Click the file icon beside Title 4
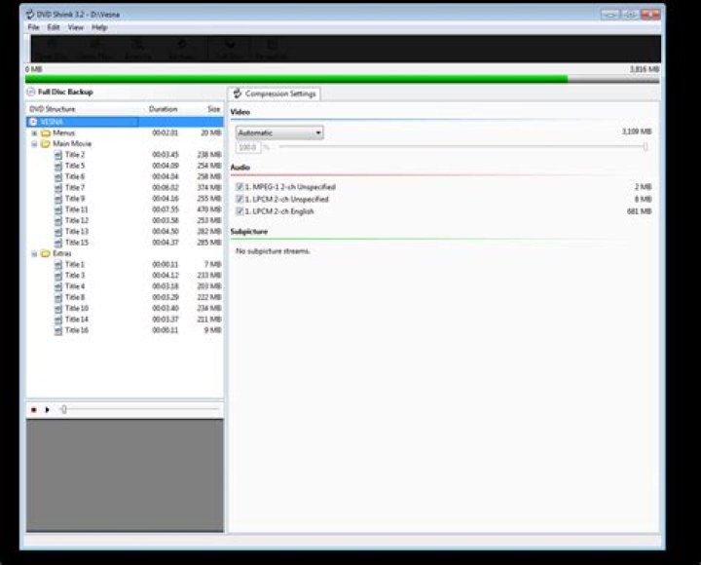 [x=58, y=286]
